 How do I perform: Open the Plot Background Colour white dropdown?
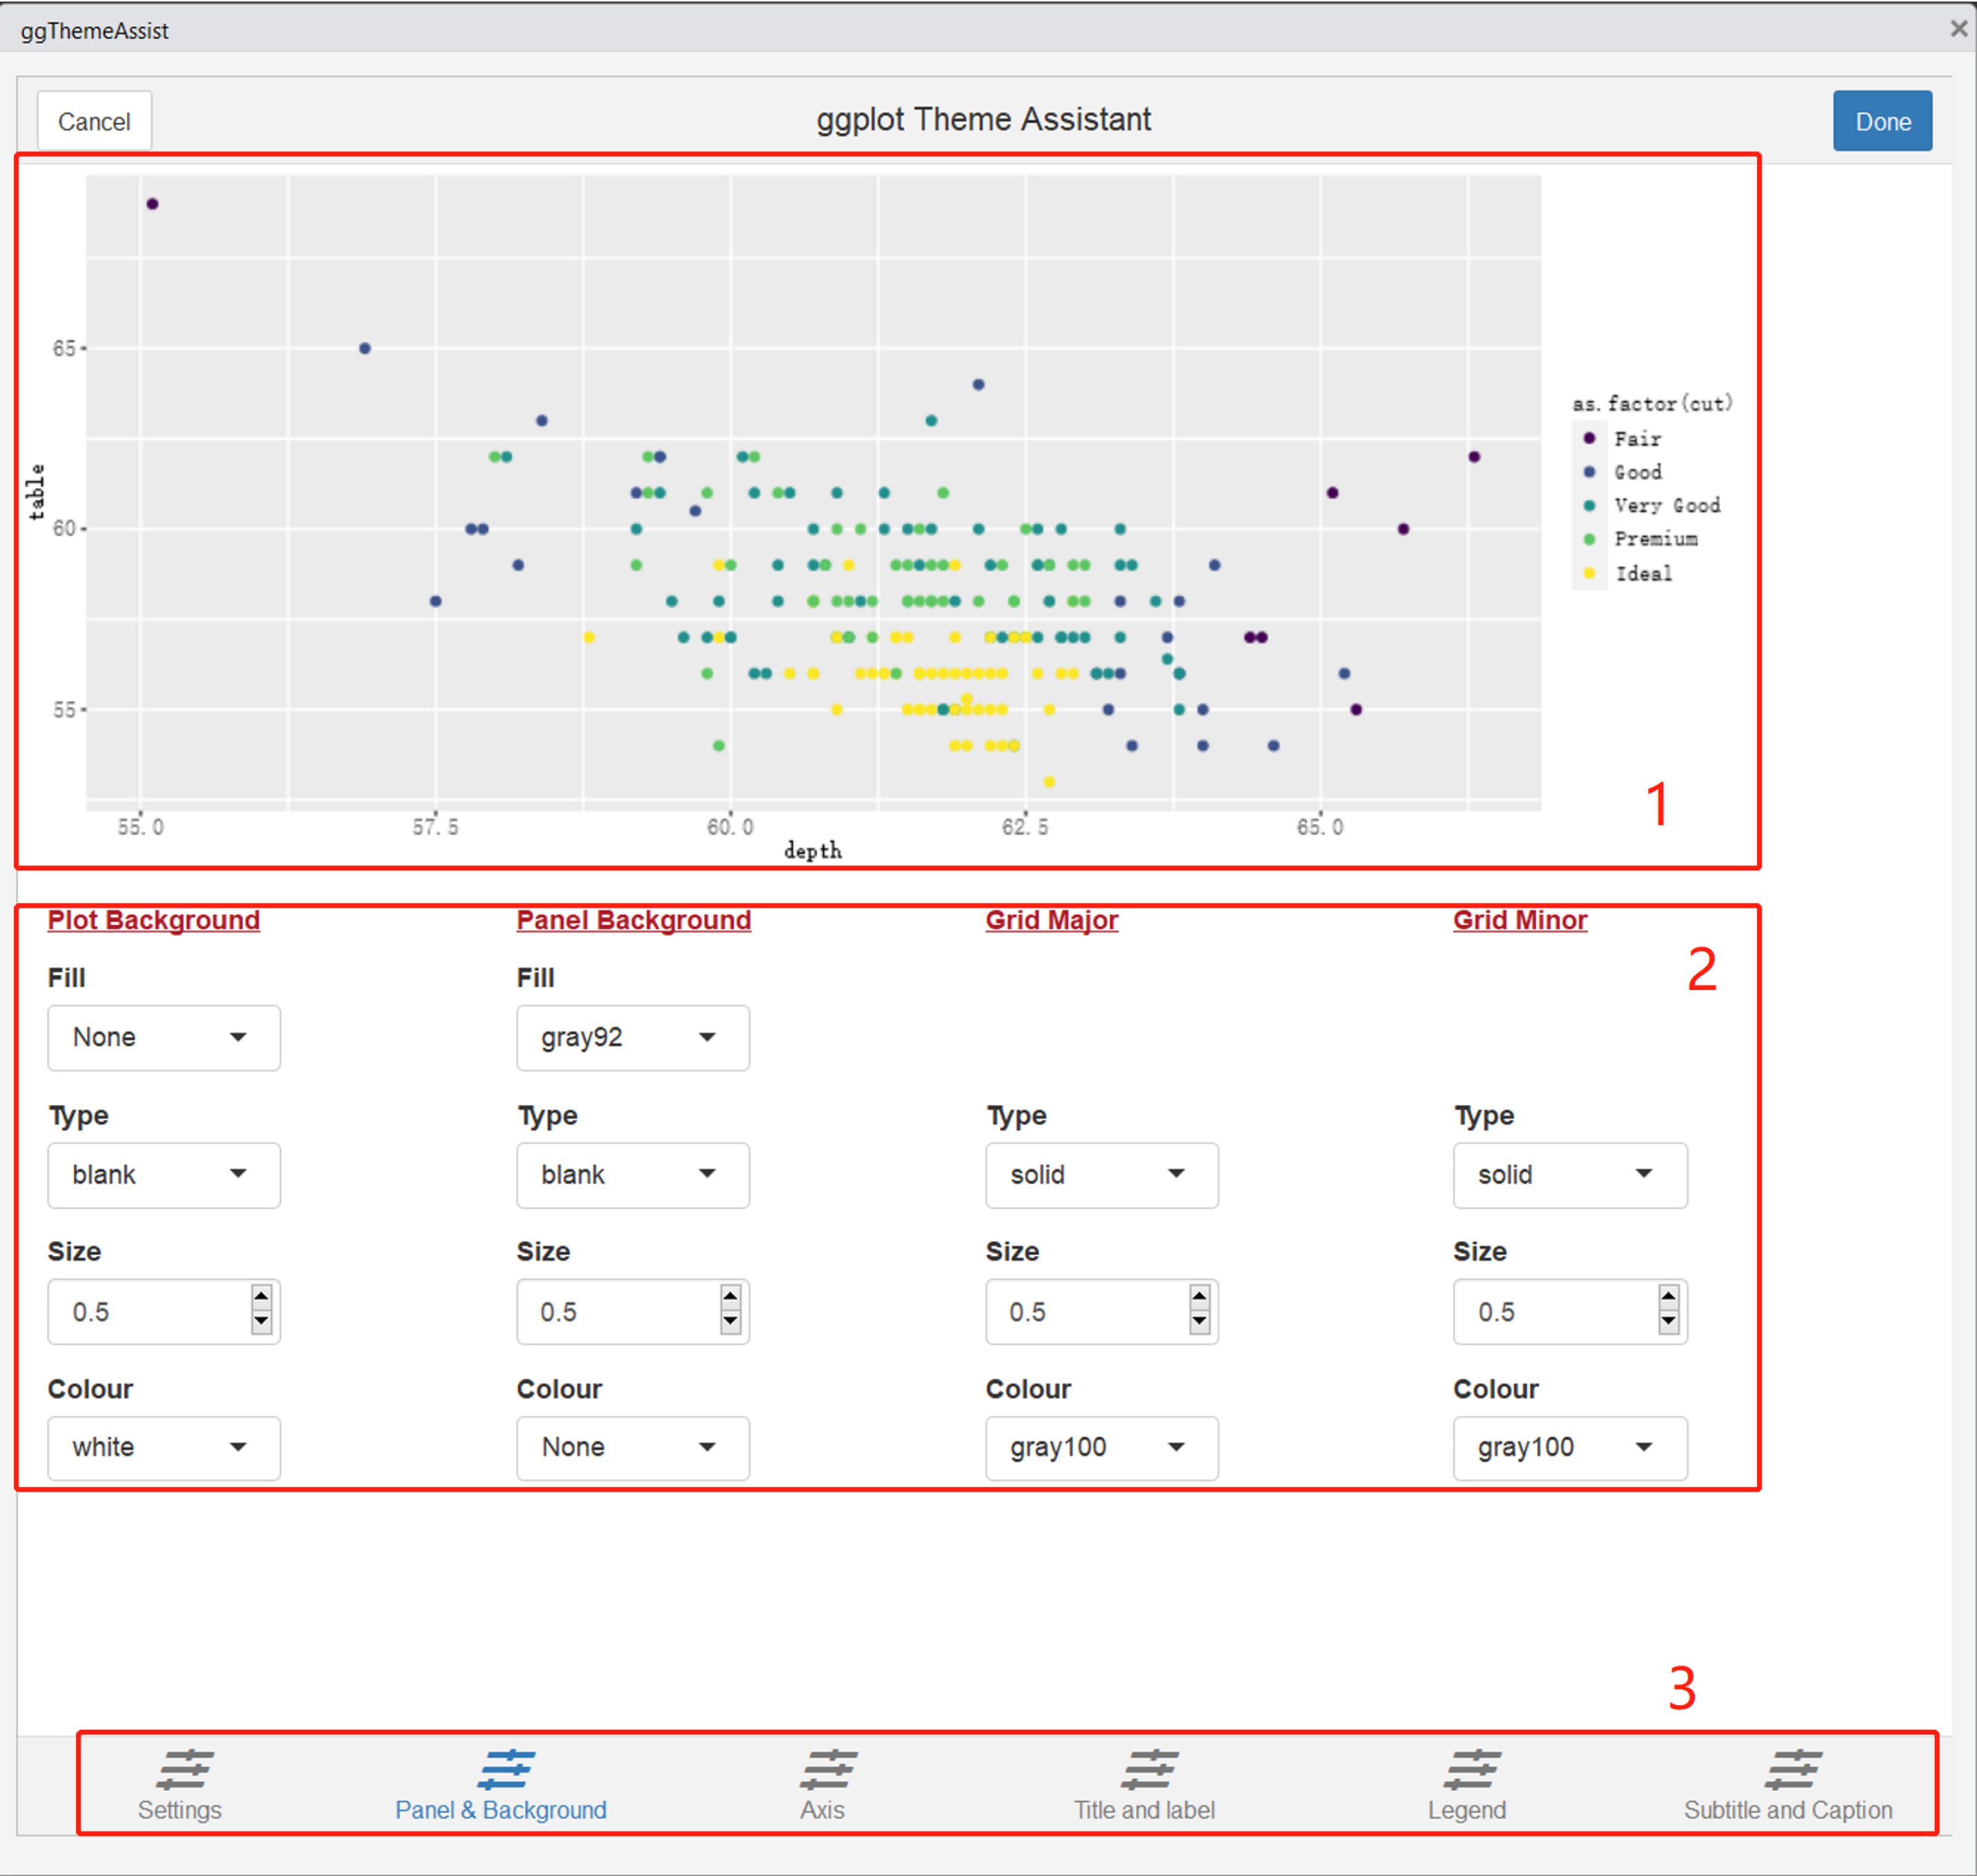pos(164,1448)
